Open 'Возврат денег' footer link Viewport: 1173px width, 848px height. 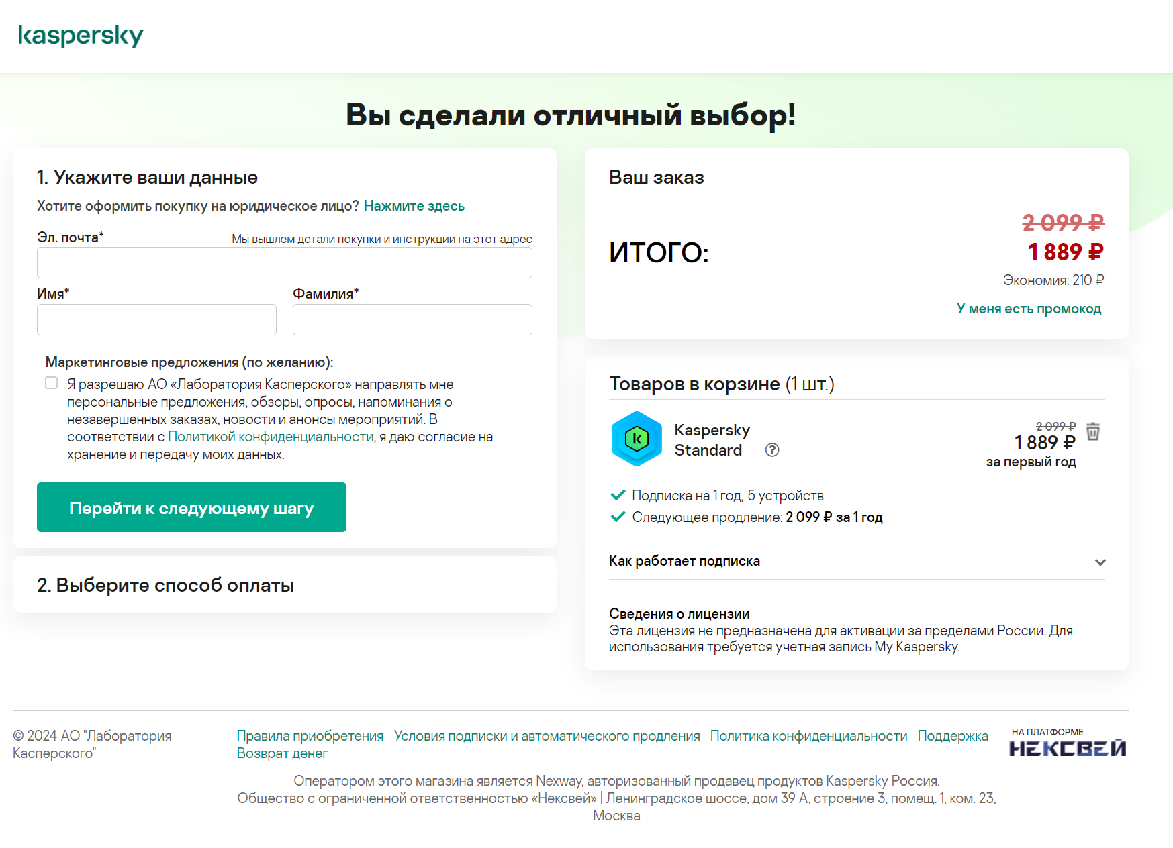pos(282,753)
